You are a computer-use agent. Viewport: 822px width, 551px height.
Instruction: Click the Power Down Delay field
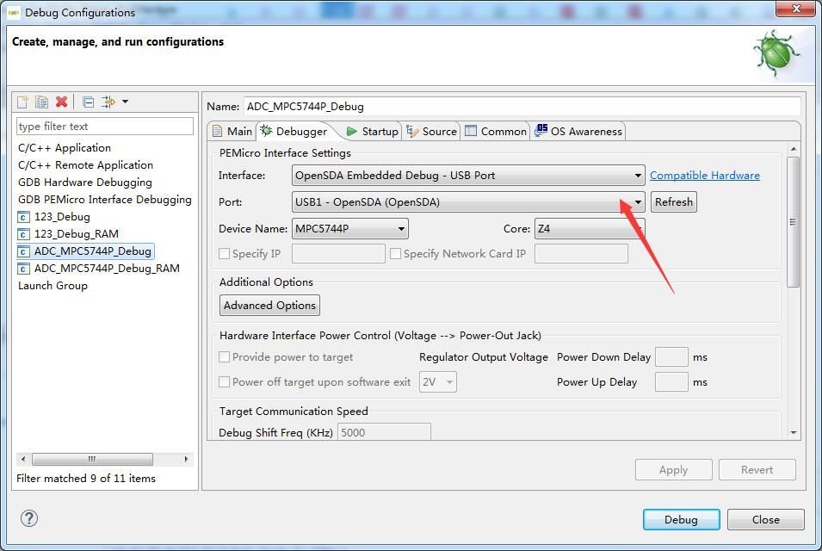tap(671, 357)
